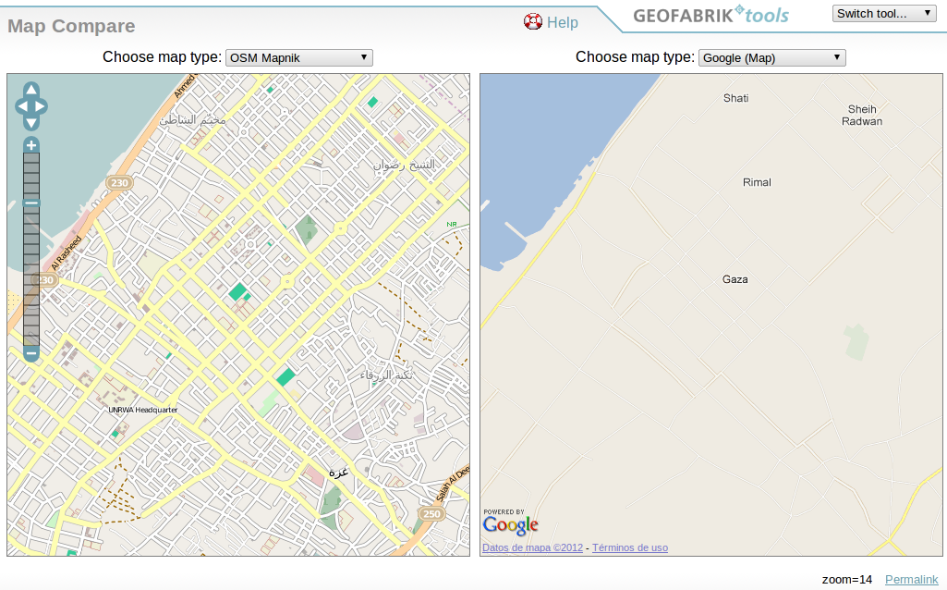Click the center of the pan compass
This screenshot has width=947, height=590.
[30, 104]
